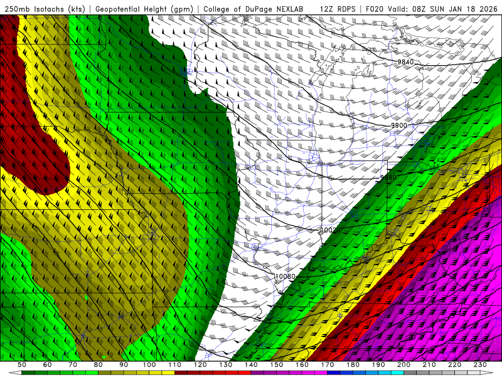Click the dark olive 80-85 kt legend swatch
Viewport: 502px width, 376px height.
pos(104,373)
